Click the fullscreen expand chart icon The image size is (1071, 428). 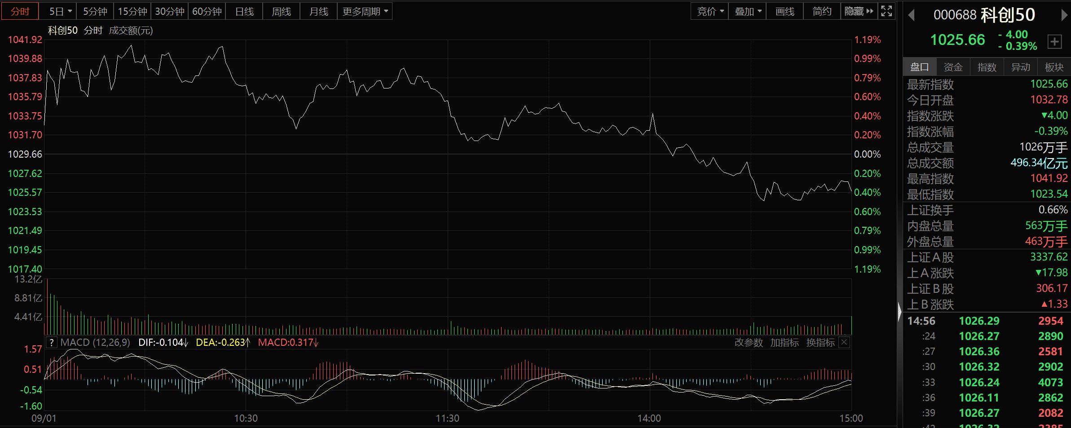click(886, 11)
